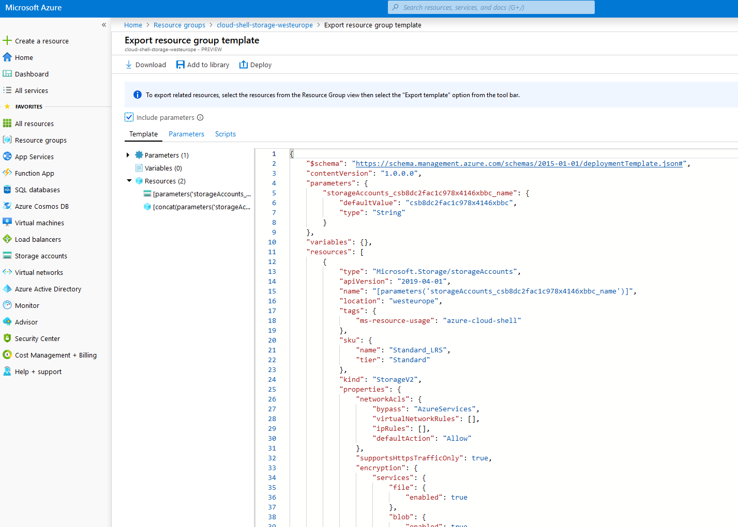
Task: Open SQL databases from sidebar icon
Action: coord(7,190)
